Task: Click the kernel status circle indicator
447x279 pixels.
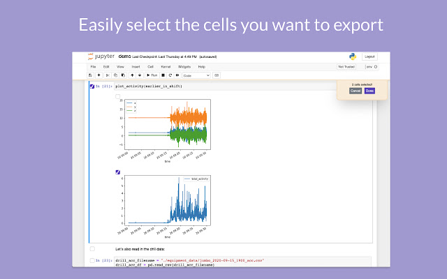Action: tap(376, 67)
